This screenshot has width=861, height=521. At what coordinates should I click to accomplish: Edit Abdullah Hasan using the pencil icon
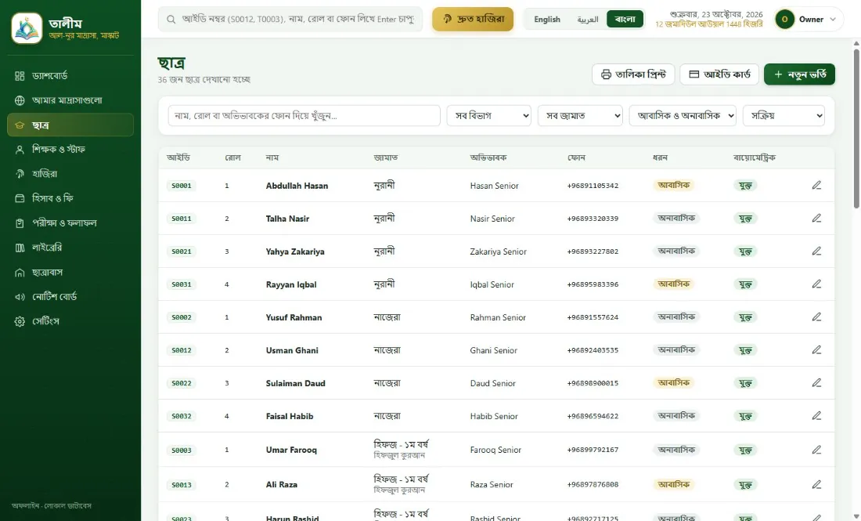click(x=816, y=185)
